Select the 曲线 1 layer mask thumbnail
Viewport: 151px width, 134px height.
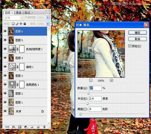pos(22,67)
